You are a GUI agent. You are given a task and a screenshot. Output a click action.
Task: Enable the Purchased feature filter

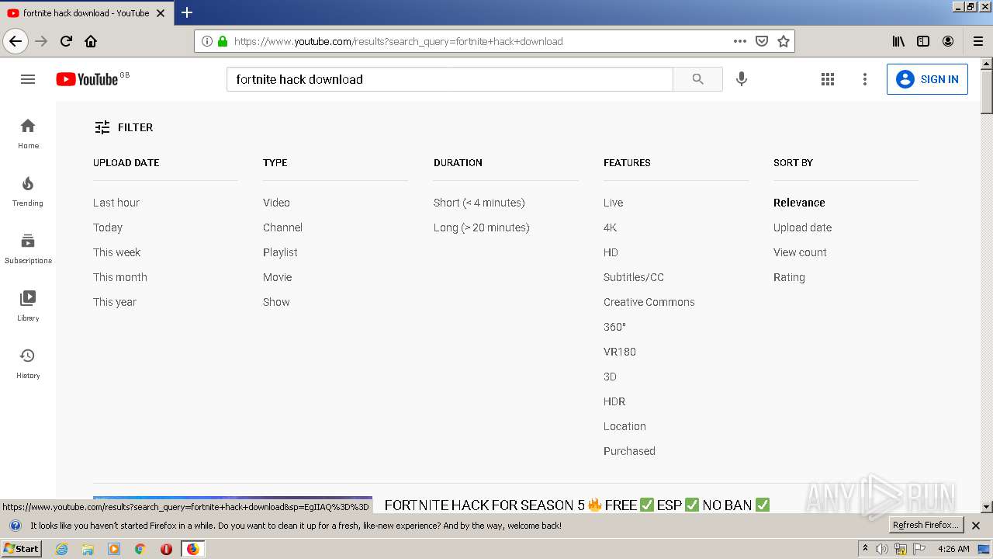(x=629, y=451)
